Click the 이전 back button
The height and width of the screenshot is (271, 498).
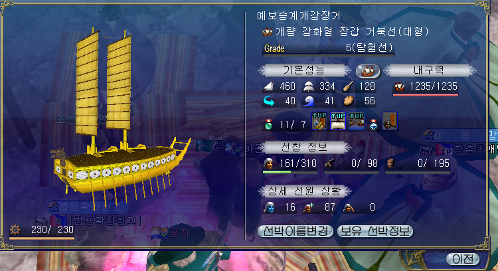click(x=463, y=259)
